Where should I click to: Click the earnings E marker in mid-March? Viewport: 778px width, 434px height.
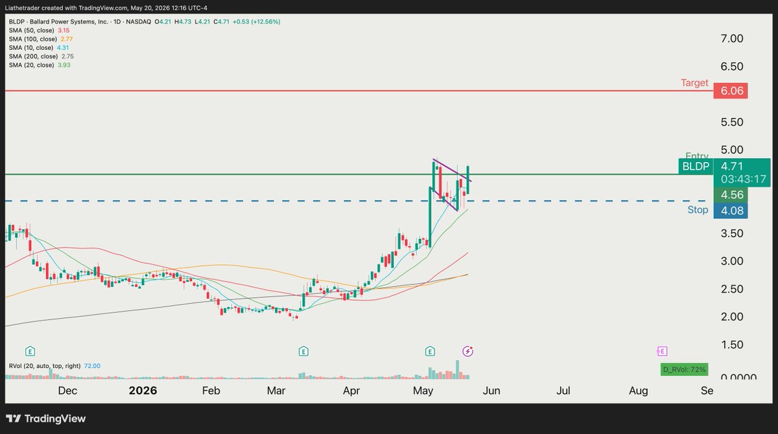(x=303, y=351)
